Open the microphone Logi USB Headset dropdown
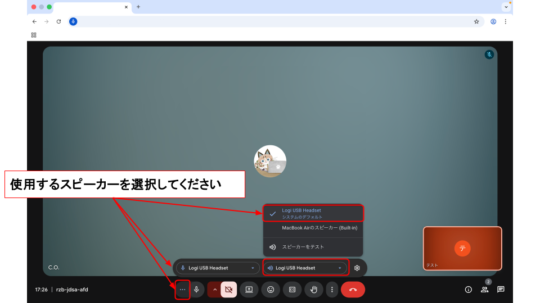 tap(218, 268)
